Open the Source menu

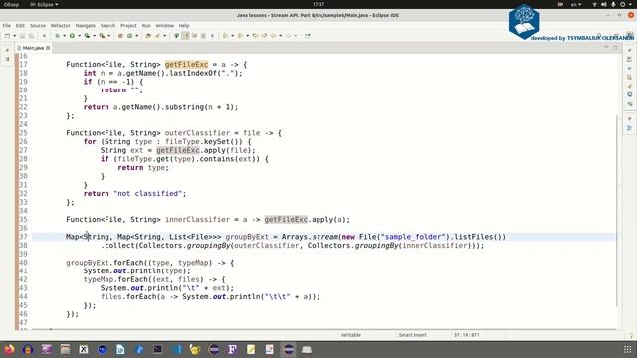click(x=38, y=26)
